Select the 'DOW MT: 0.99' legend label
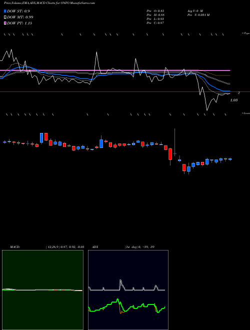Image resolution: width=250 pixels, height=330 pixels. [x=20, y=17]
